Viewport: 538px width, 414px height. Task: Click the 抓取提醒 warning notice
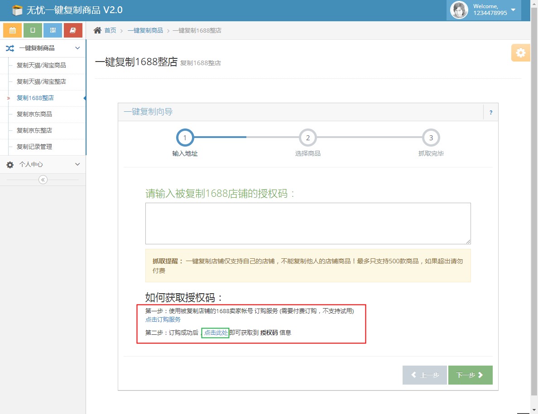tap(308, 266)
